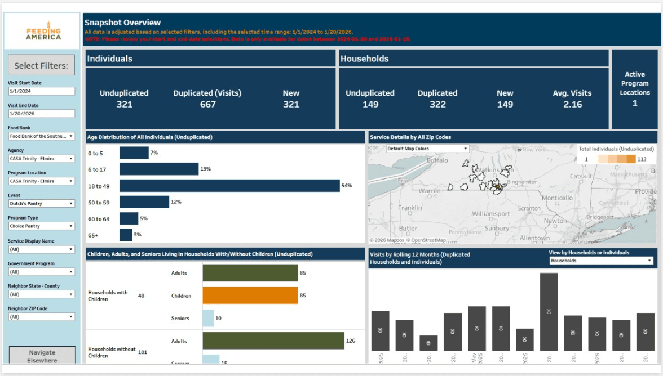
Task: Open the Neighbor ZIP Code dropdown
Action: pos(42,317)
